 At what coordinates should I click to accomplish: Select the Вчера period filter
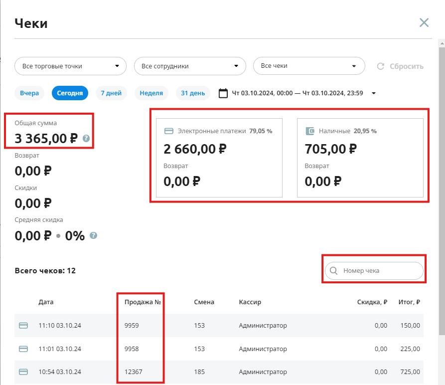coord(29,93)
